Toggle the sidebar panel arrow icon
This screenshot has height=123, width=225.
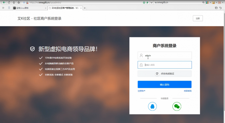point(3,8)
